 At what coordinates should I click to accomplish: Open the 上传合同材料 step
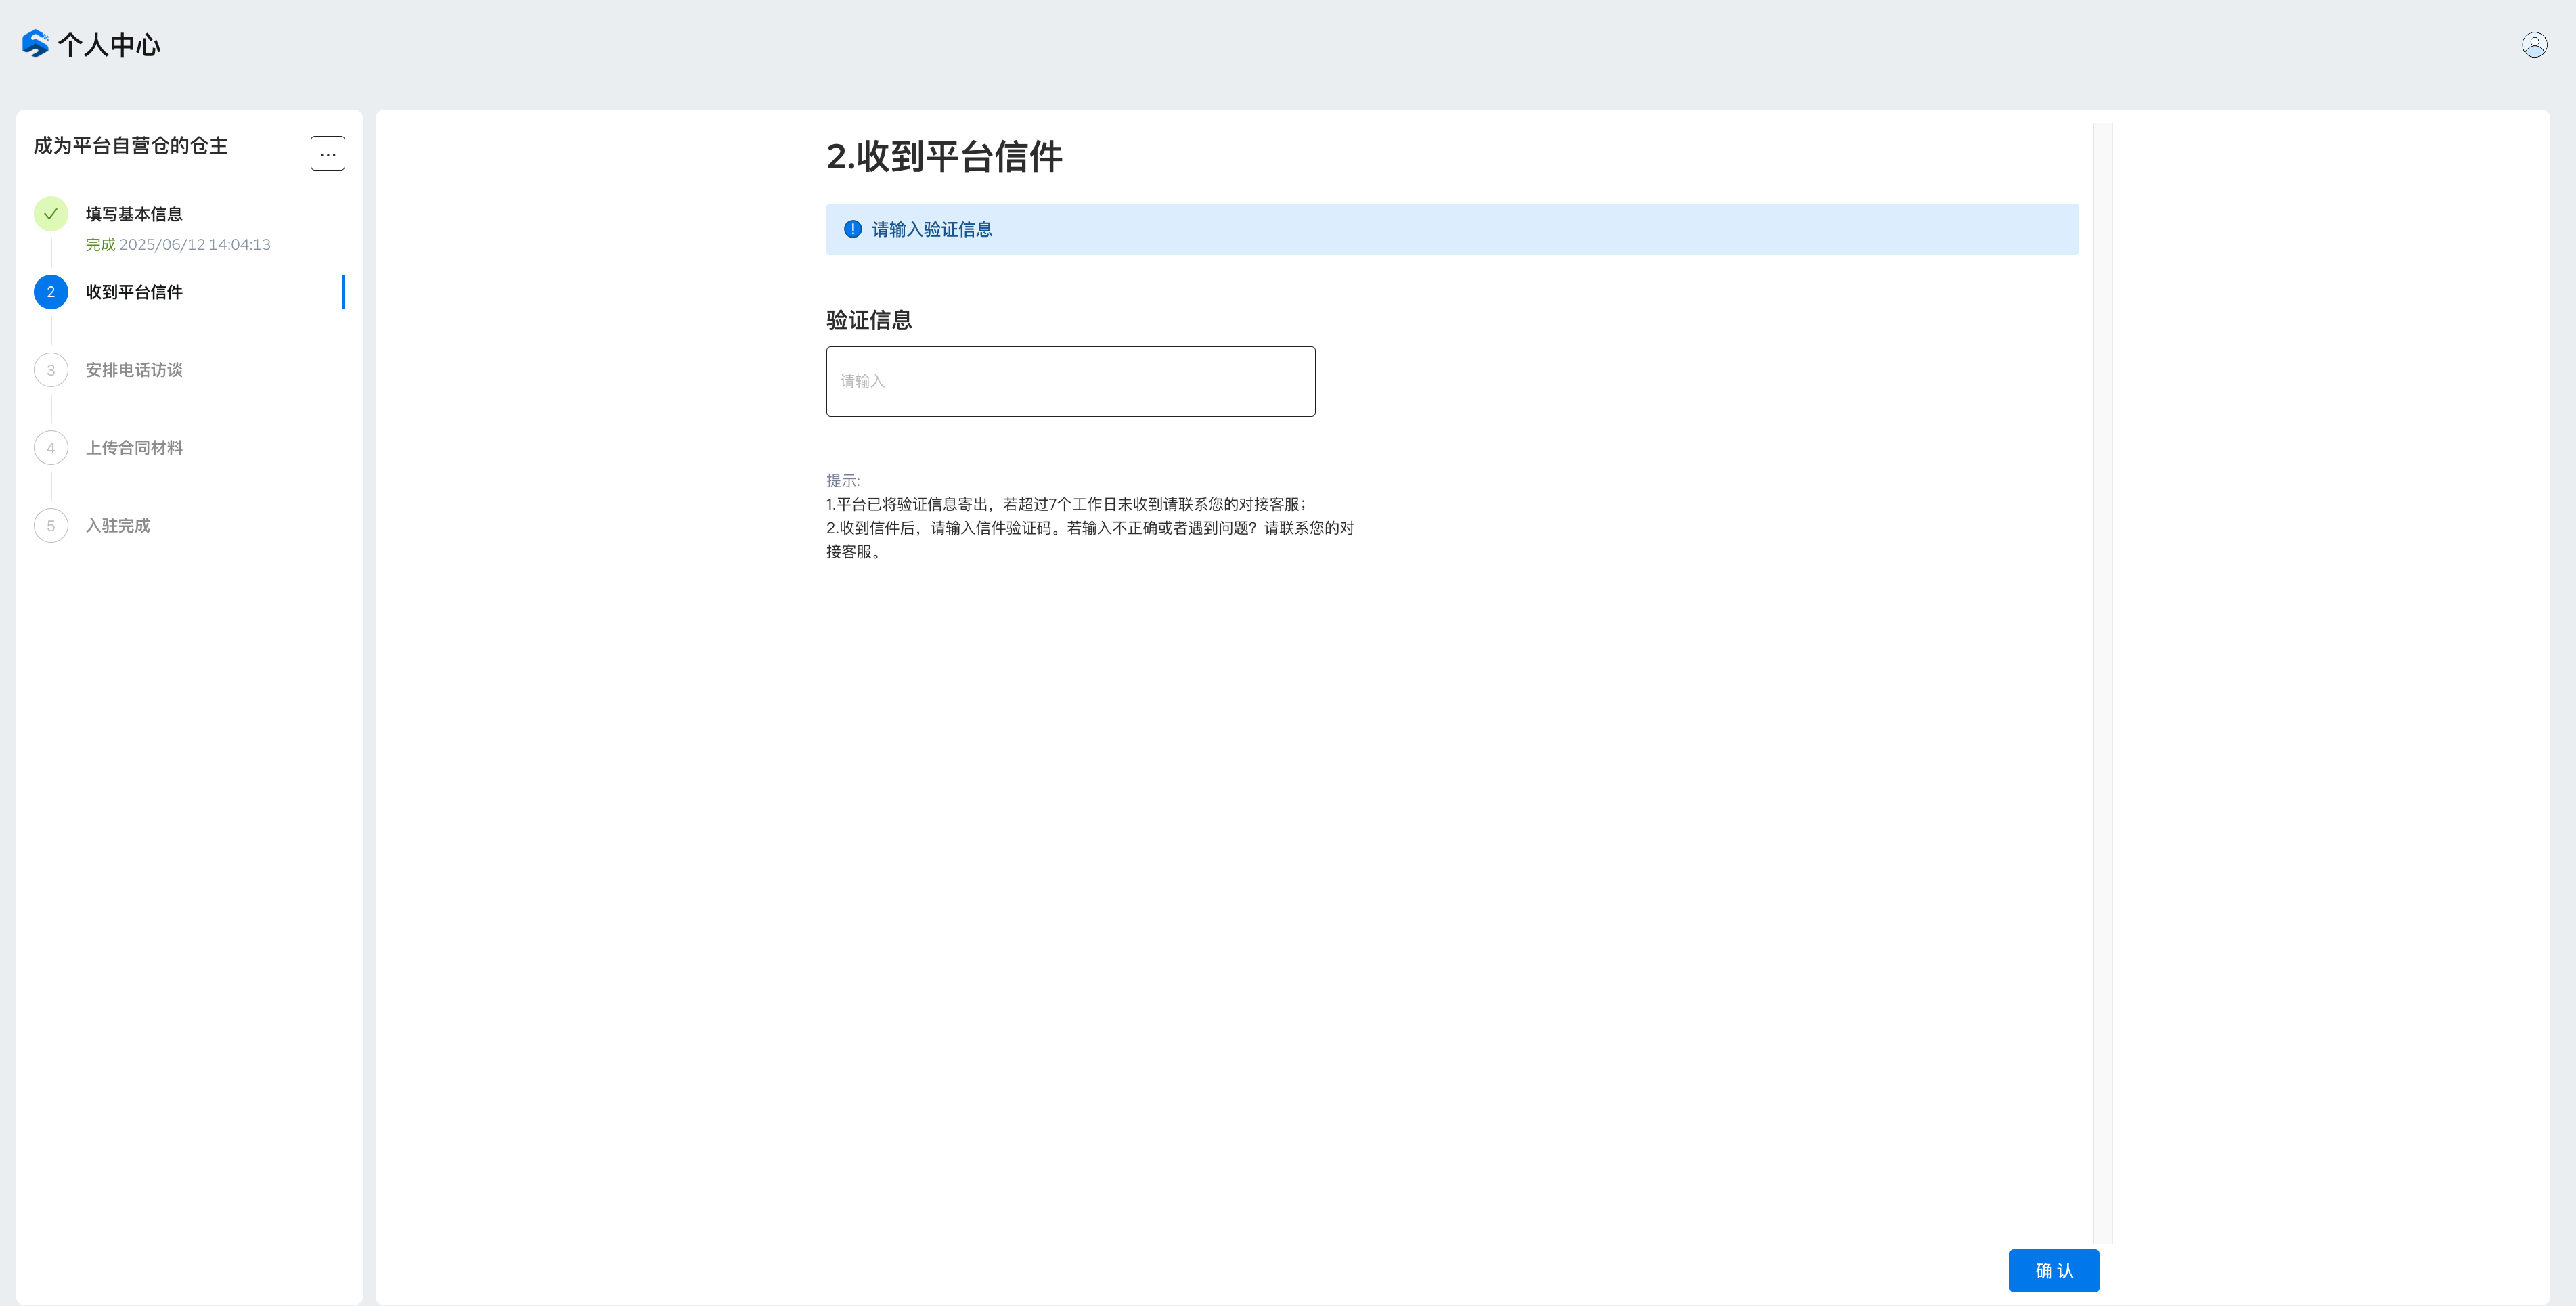click(x=134, y=448)
